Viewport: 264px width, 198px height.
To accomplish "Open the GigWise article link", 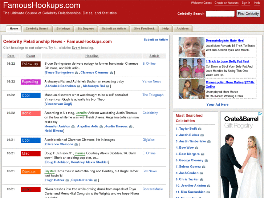I will click(x=148, y=140).
